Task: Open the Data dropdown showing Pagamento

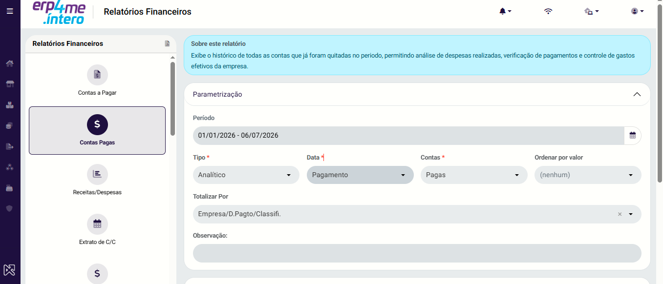Action: (x=360, y=175)
